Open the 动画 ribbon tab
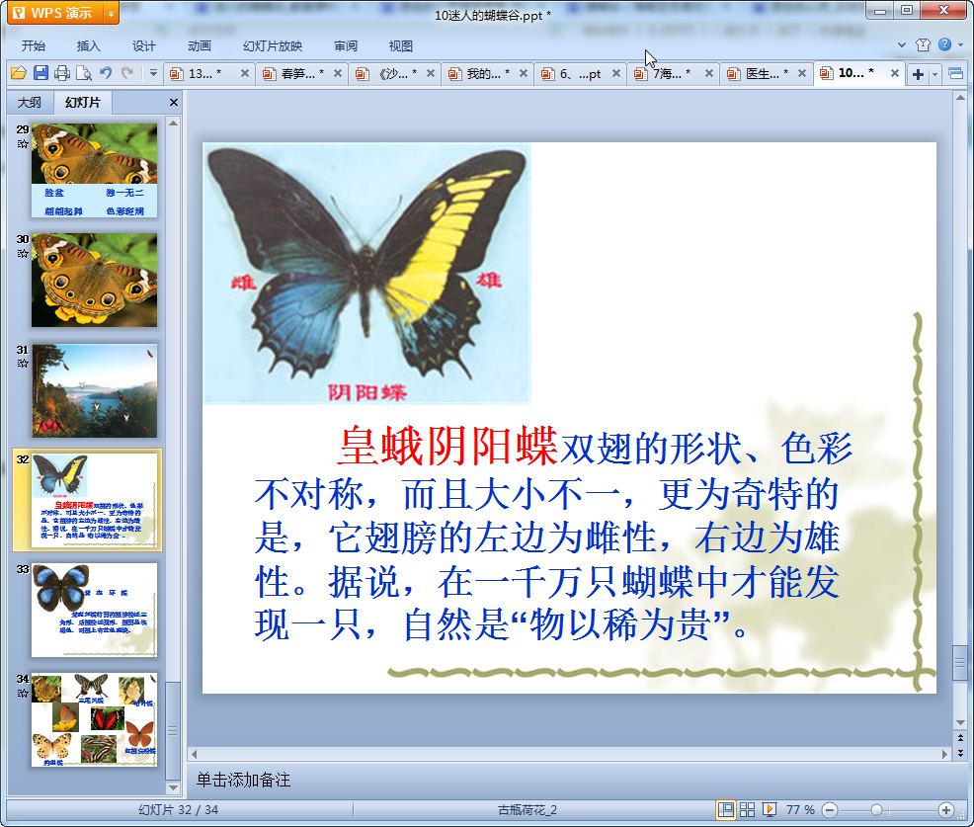Screen dimensions: 974x827 (200, 46)
